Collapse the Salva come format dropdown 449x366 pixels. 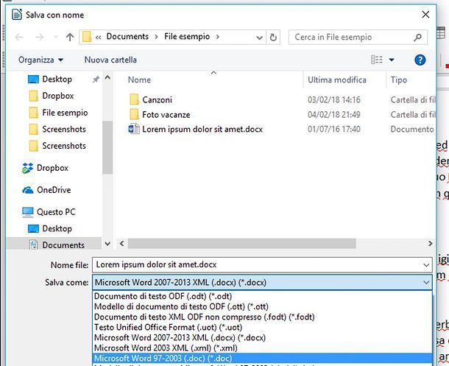click(426, 283)
